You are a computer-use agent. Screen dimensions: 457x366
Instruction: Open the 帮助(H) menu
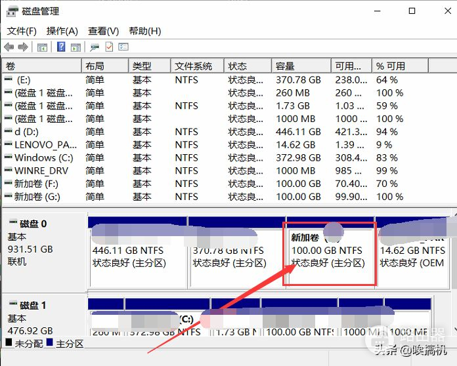145,31
